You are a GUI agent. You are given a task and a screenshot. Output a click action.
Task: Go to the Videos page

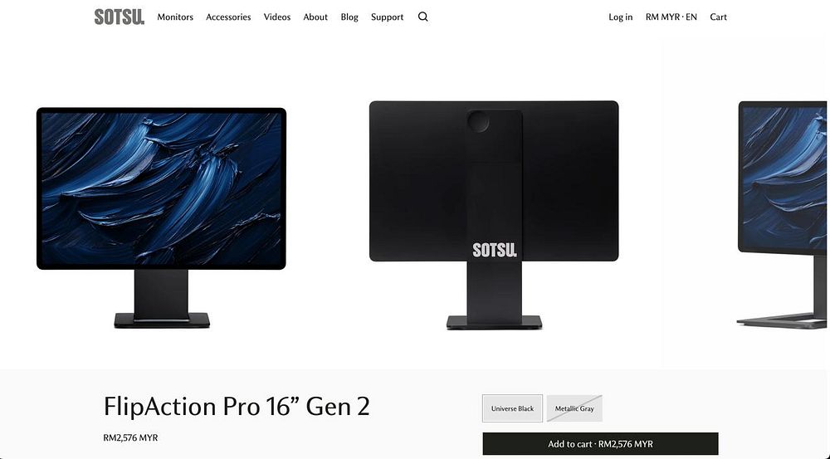[277, 17]
